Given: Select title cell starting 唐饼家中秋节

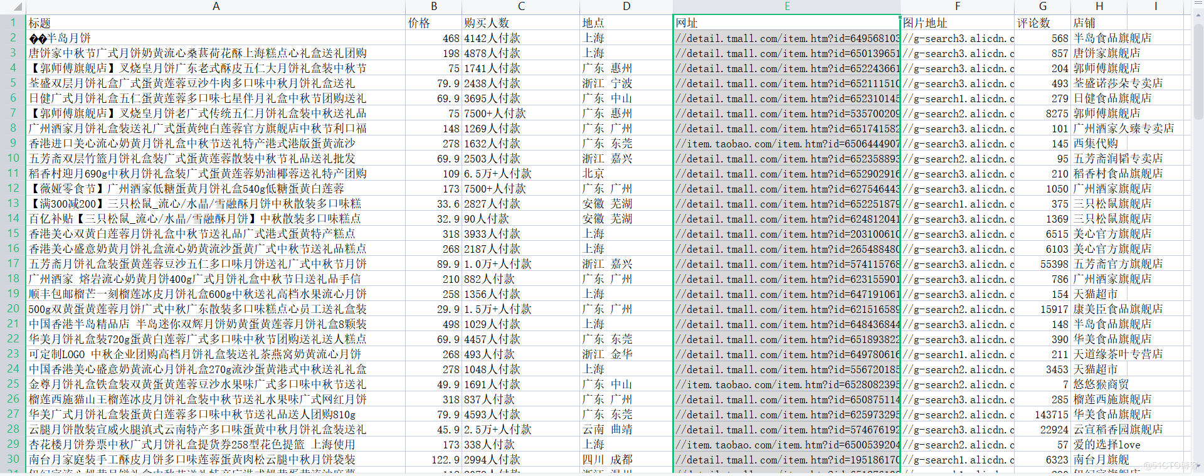Looking at the screenshot, I should coord(216,53).
